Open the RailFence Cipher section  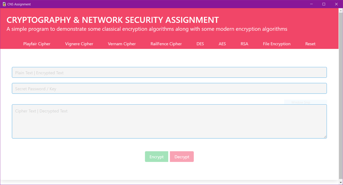point(166,44)
